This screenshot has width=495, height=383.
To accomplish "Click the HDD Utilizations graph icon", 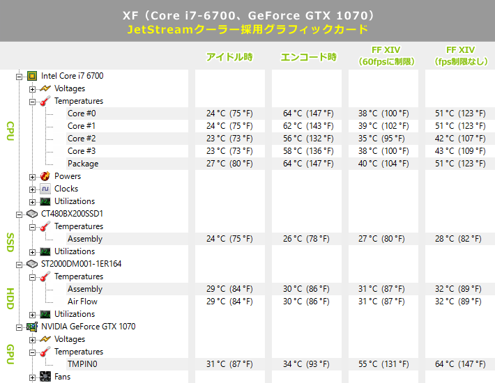I will click(x=45, y=314).
